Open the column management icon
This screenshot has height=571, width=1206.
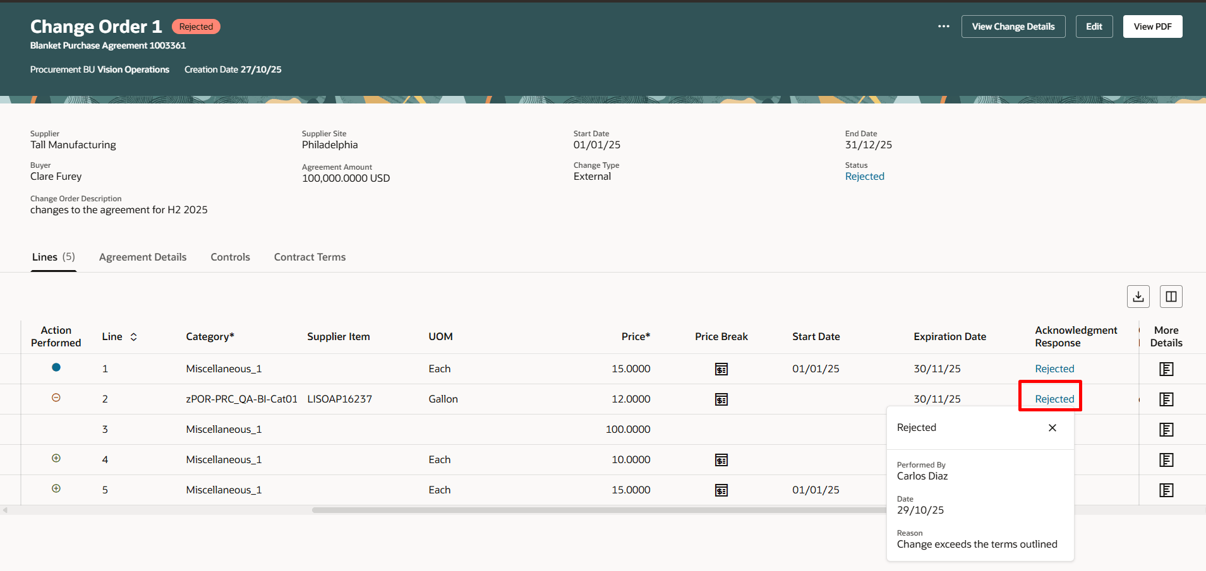(x=1171, y=296)
